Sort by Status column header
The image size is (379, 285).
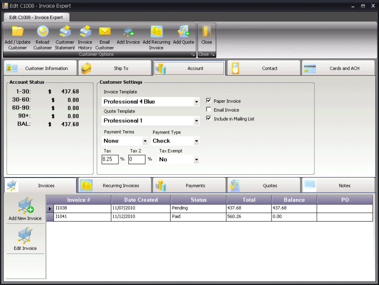(199, 200)
